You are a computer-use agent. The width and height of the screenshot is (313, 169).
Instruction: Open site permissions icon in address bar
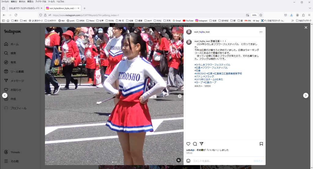pos(50,15)
